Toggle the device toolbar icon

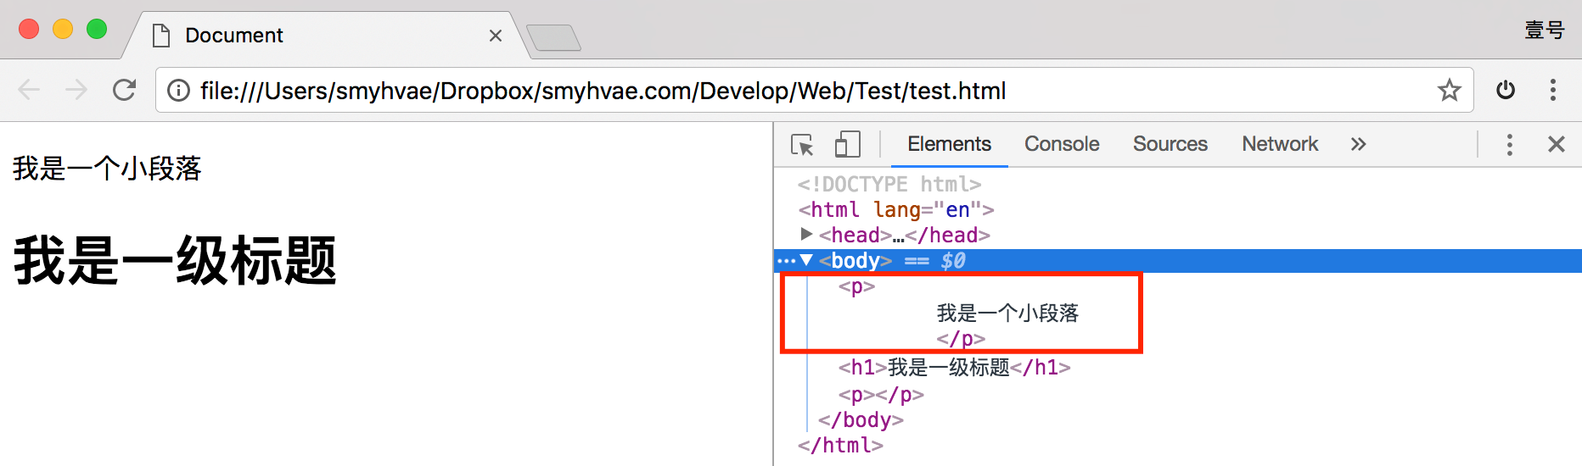pos(847,144)
